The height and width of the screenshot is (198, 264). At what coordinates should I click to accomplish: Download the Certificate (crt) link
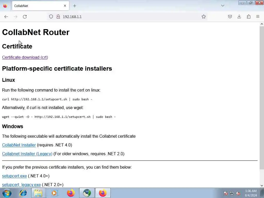(x=25, y=57)
